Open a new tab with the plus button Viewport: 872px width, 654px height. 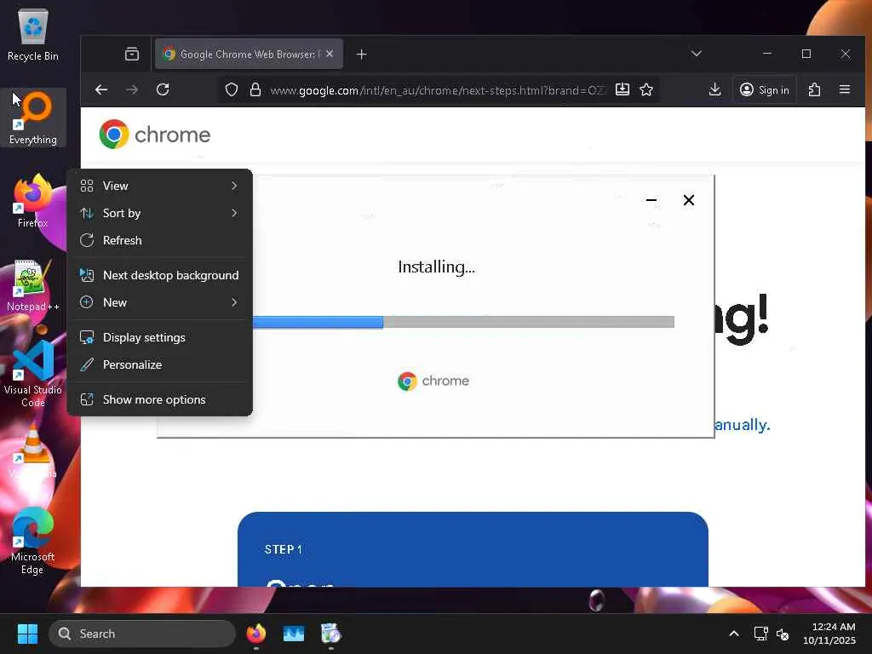361,54
